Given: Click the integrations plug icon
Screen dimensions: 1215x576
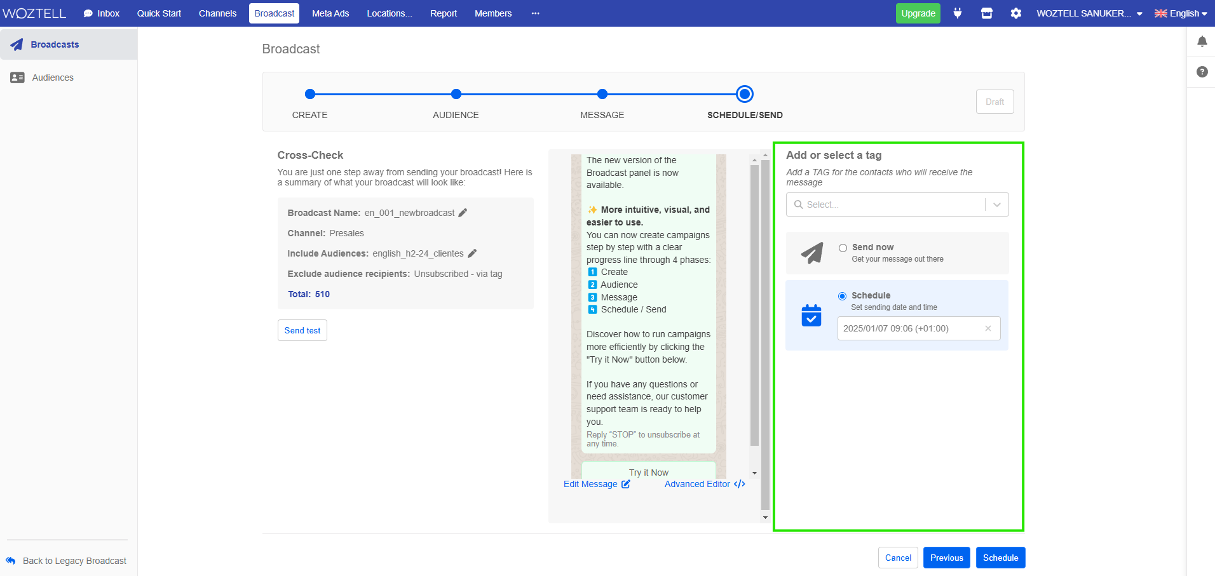Looking at the screenshot, I should 957,13.
